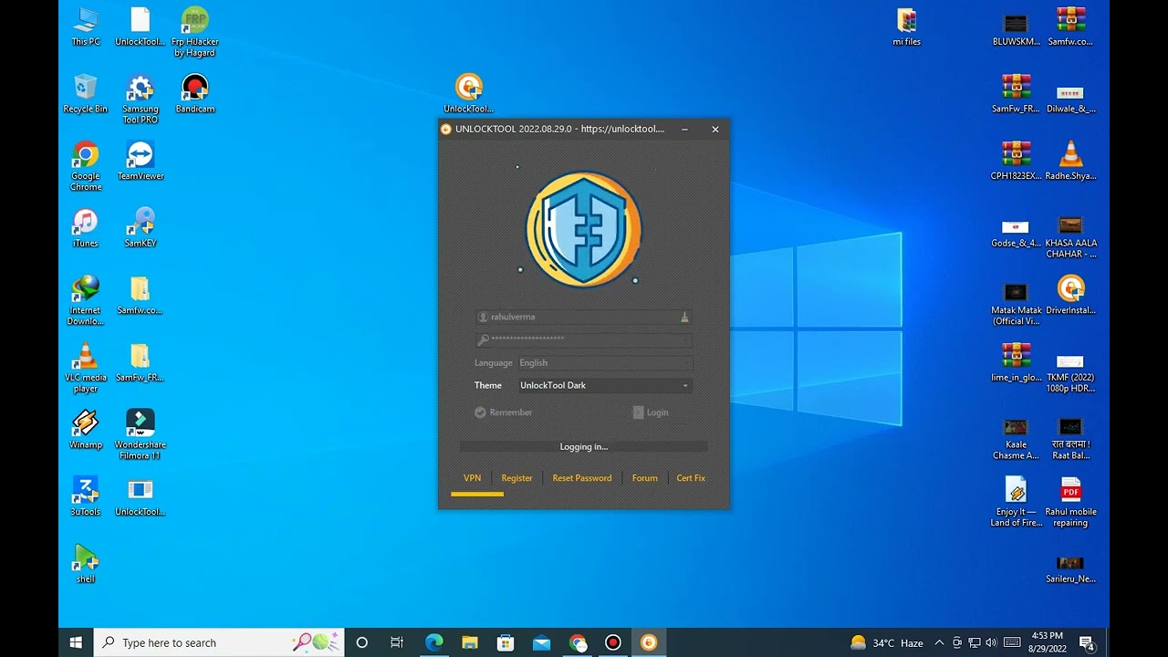Image resolution: width=1168 pixels, height=657 pixels.
Task: Switch to Chrome in the taskbar
Action: pyautogui.click(x=578, y=642)
